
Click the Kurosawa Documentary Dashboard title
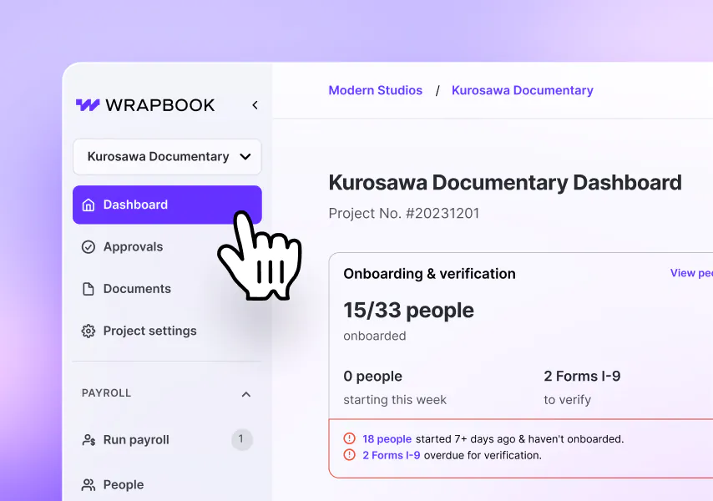pyautogui.click(x=505, y=183)
